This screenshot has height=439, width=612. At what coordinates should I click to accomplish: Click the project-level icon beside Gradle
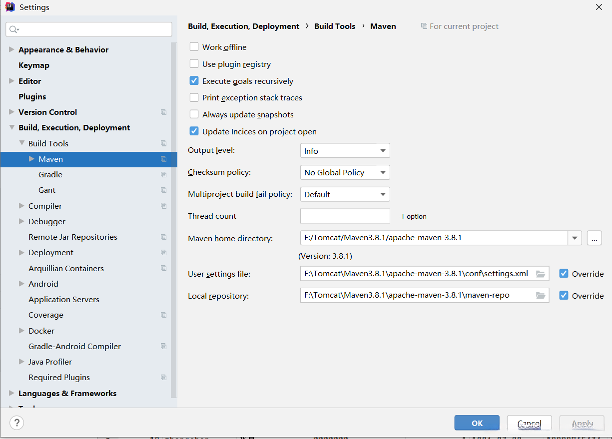[x=163, y=175]
